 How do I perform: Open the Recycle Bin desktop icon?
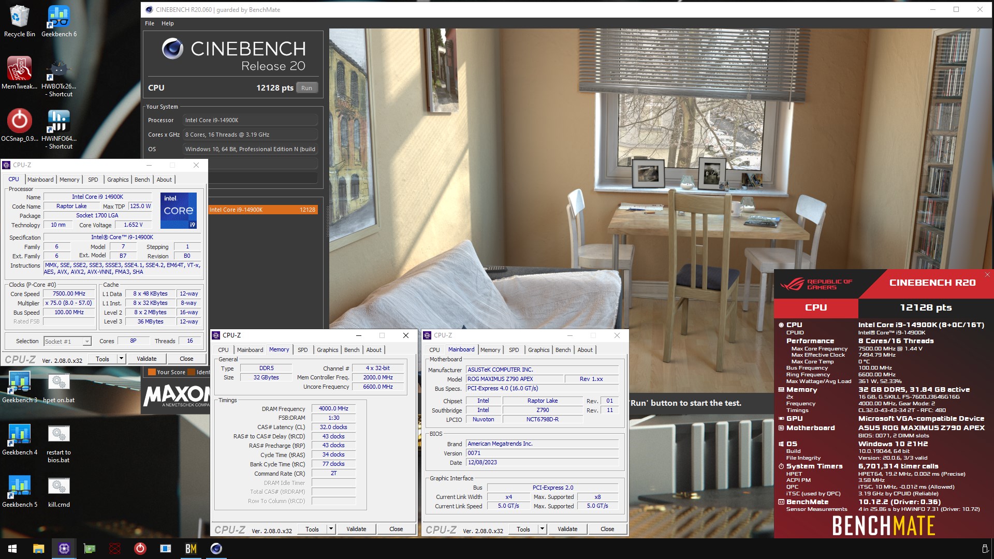[19, 21]
